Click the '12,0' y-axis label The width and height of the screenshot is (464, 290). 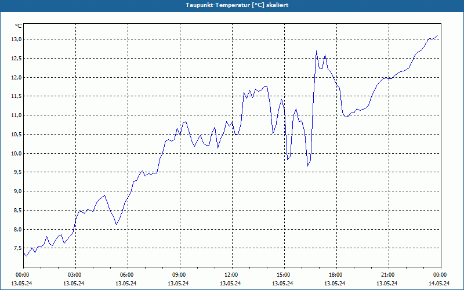(x=16, y=78)
